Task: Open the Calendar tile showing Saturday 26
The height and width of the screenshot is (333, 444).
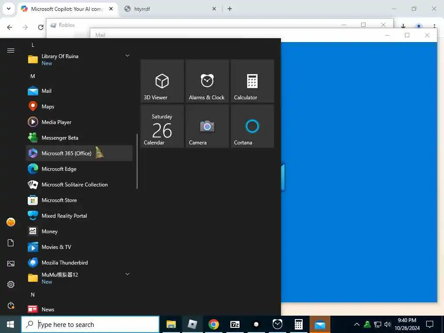Action: [x=162, y=126]
